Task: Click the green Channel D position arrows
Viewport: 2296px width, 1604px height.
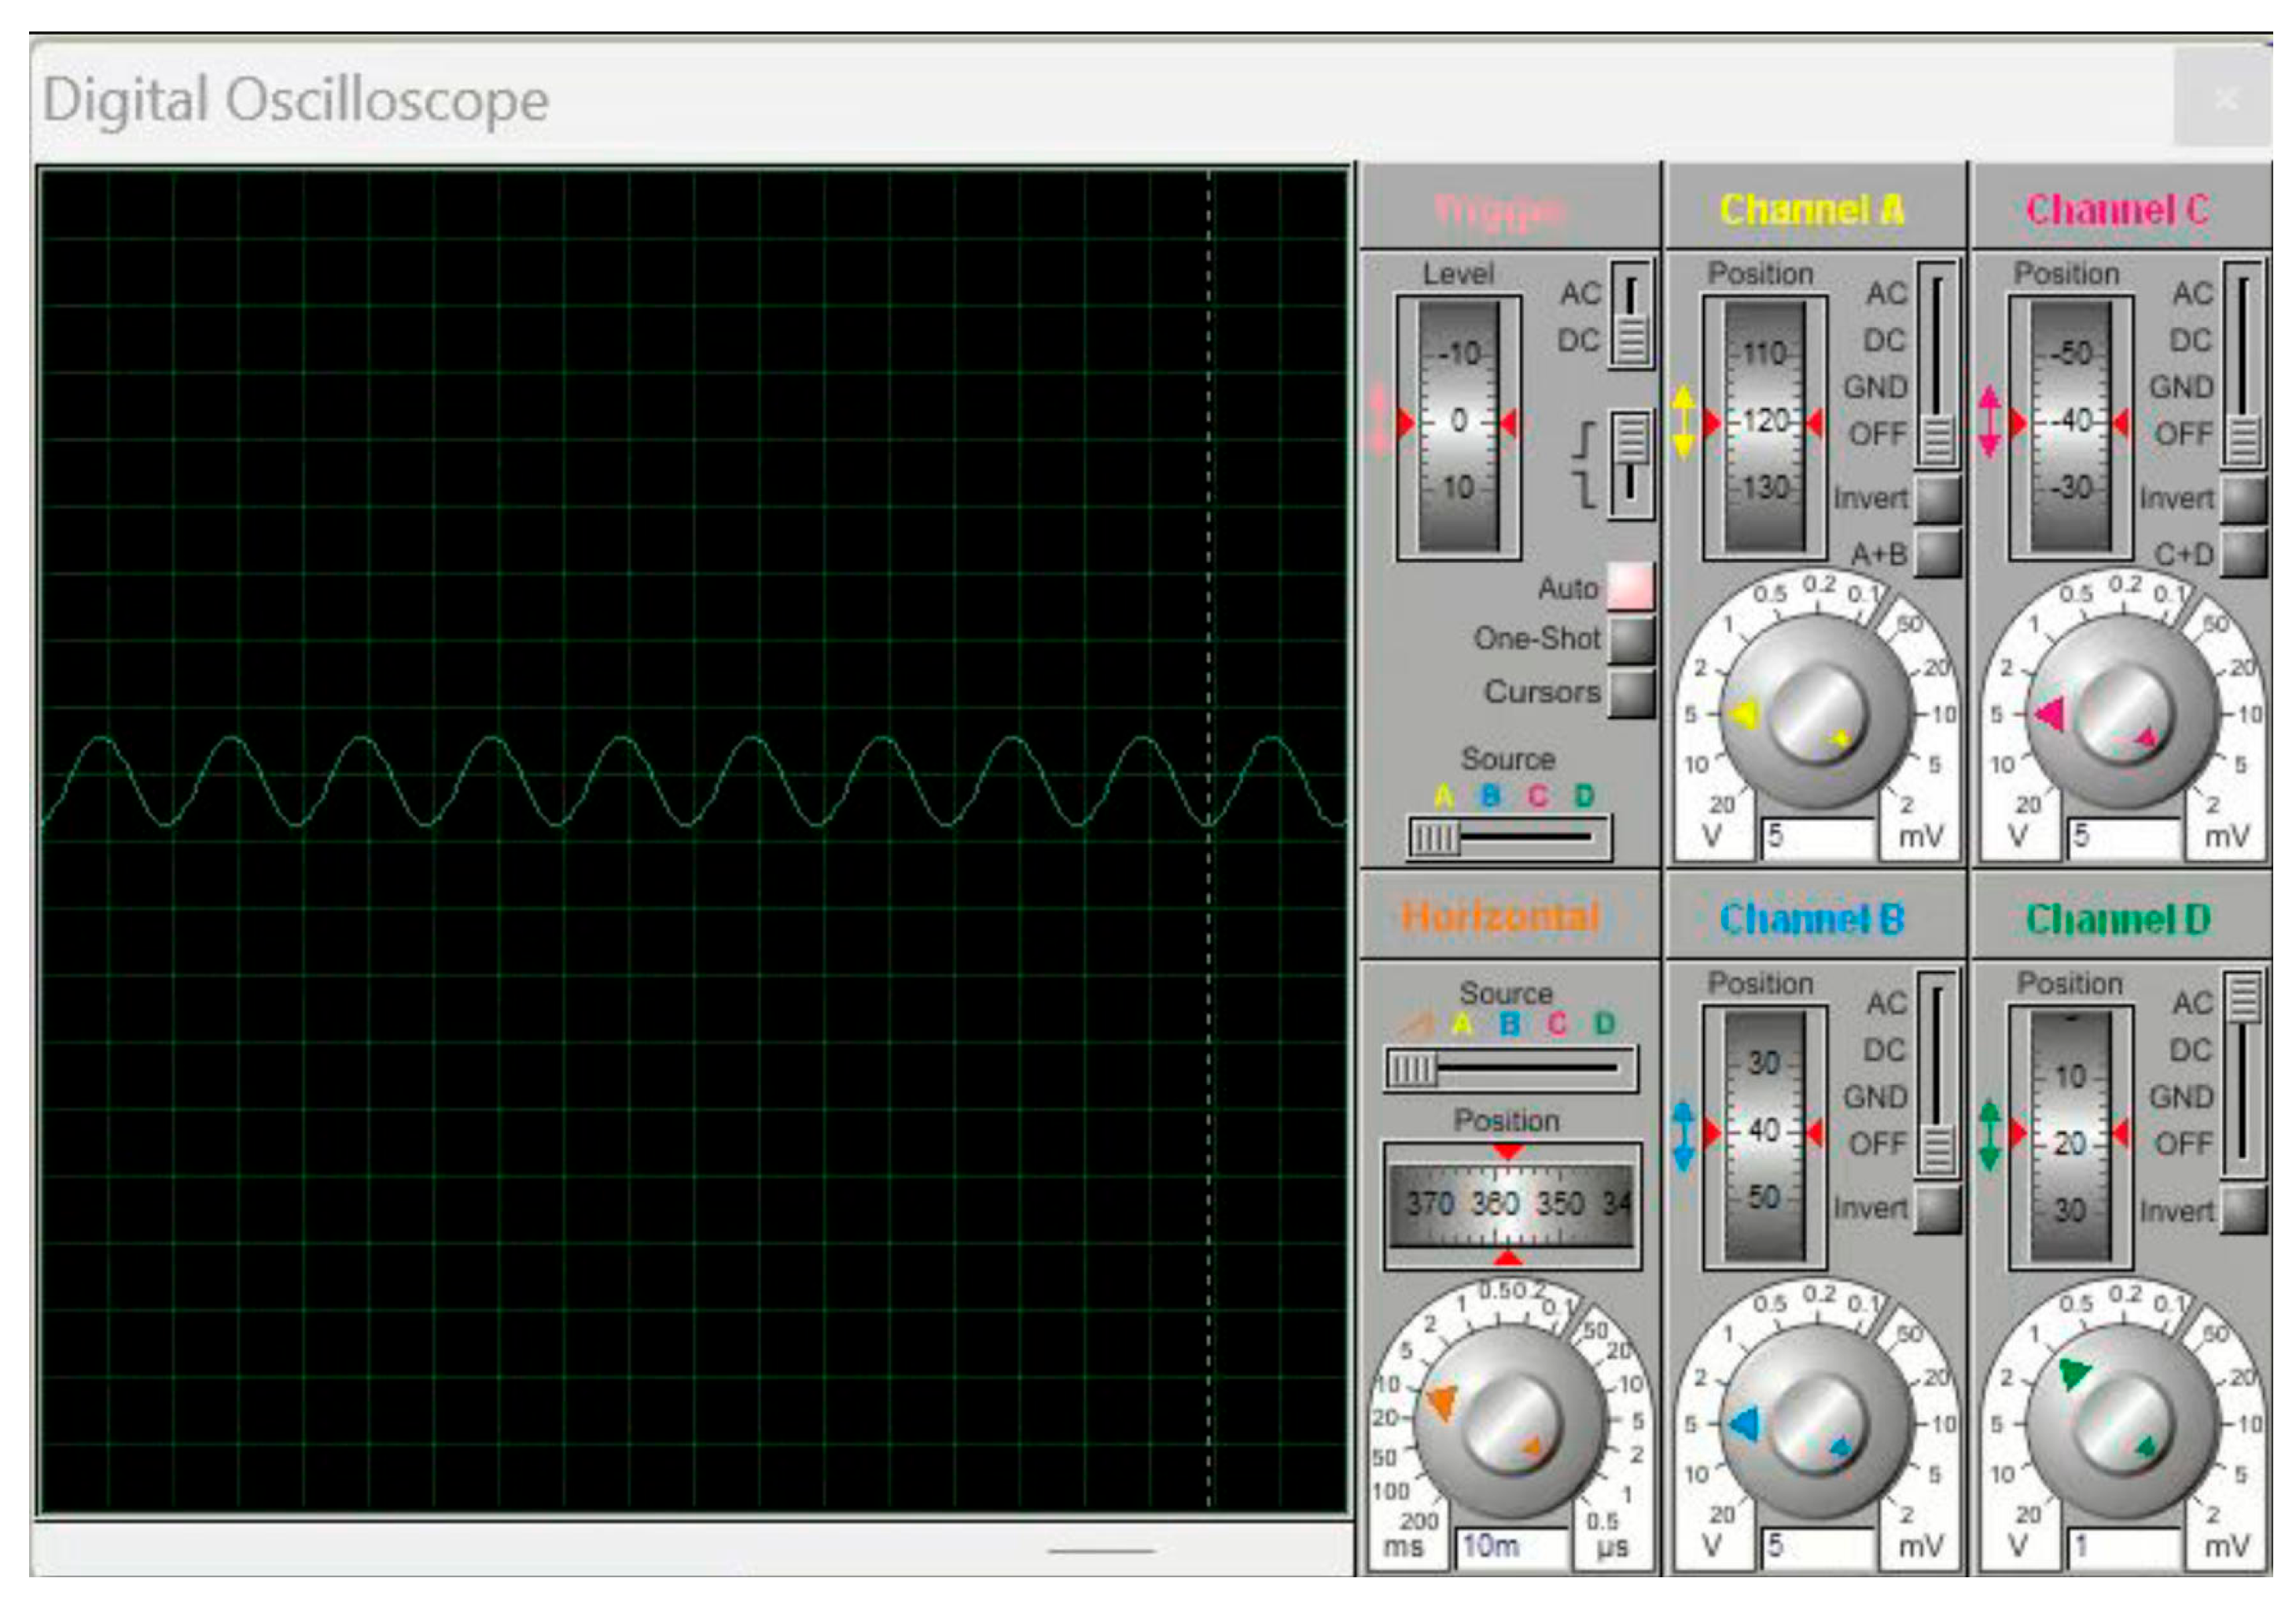Action: tap(1990, 1135)
